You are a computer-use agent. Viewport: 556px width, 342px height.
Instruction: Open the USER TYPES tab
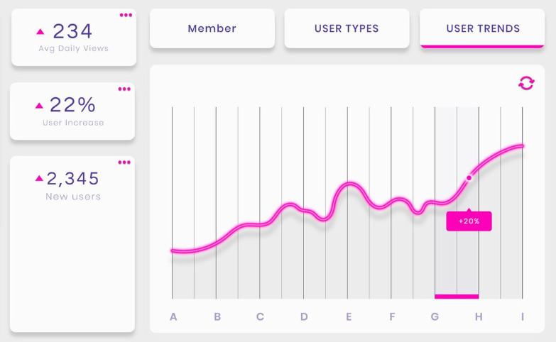point(347,29)
